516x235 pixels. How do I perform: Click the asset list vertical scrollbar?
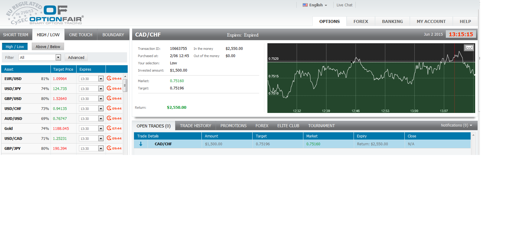pyautogui.click(x=125, y=85)
